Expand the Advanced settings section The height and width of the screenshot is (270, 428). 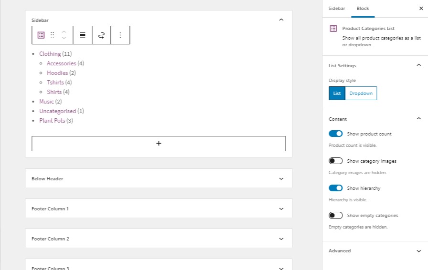click(x=418, y=251)
